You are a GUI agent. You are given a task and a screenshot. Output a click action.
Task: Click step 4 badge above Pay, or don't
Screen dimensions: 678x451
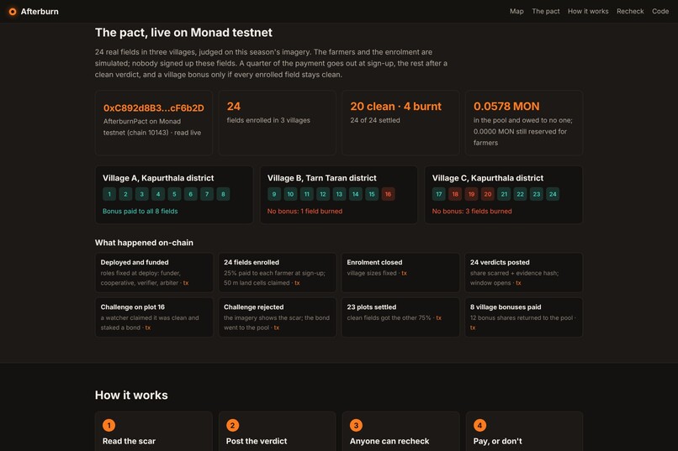point(480,426)
